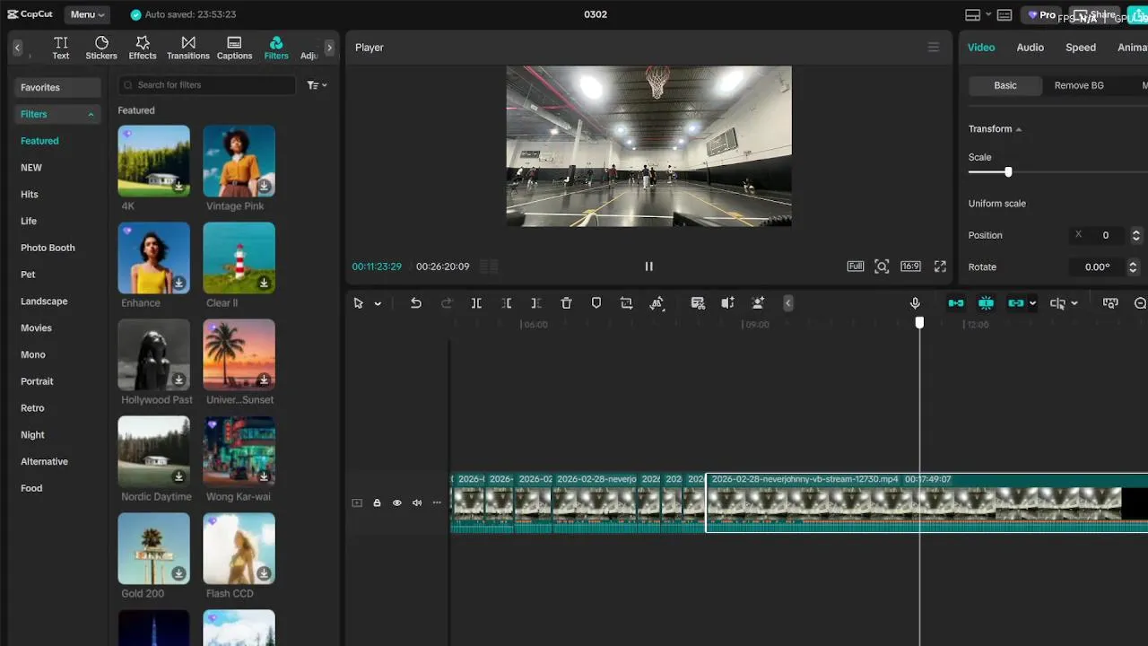
Task: Add a marker with shield icon
Action: pos(596,303)
